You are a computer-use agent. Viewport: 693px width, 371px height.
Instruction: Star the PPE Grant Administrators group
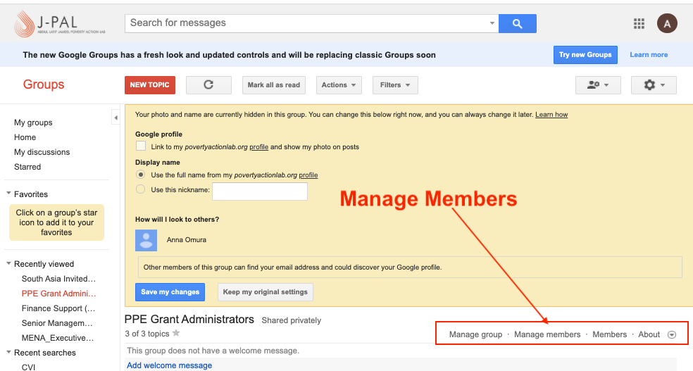point(176,333)
